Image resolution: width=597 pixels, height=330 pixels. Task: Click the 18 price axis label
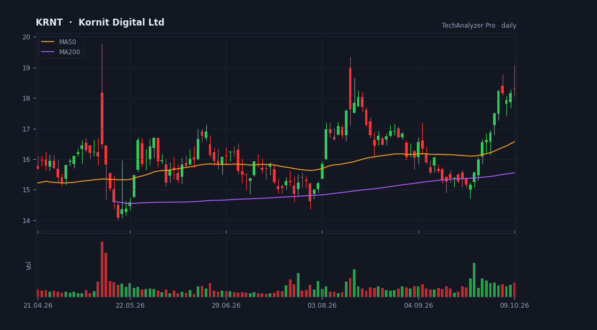[26, 98]
